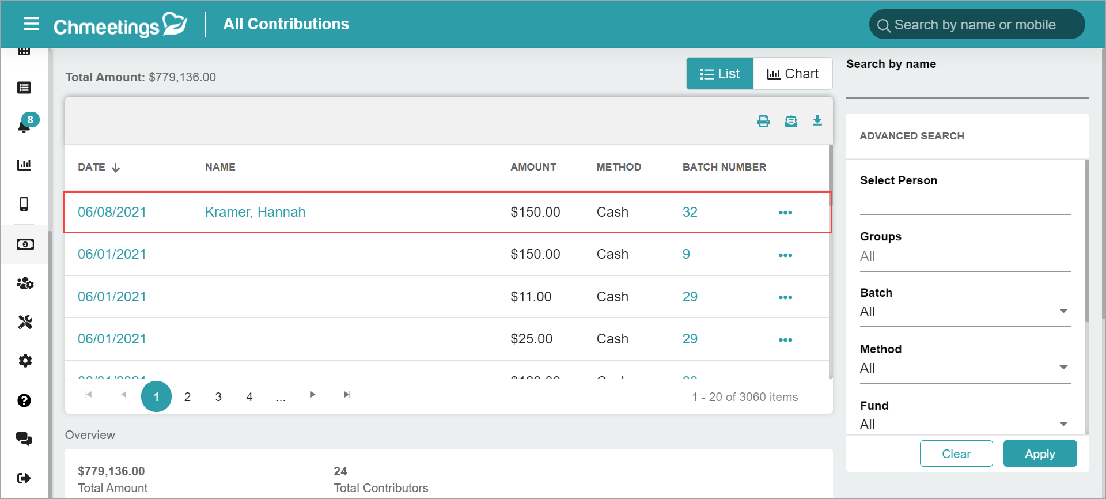
Task: Click the contributions table vertical scrollbar
Action: point(831,262)
